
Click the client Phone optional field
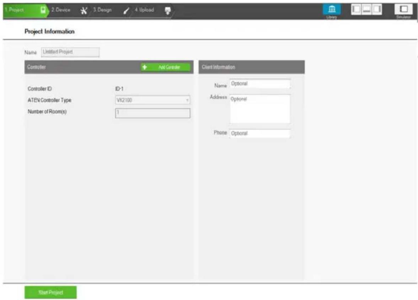(260, 133)
